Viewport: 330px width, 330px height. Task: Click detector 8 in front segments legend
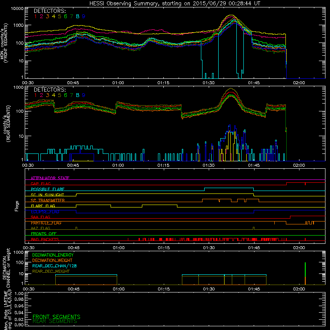(78, 16)
